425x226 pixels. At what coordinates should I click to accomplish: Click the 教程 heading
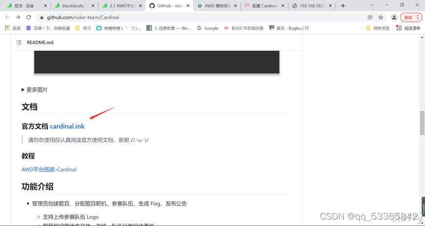(28, 156)
